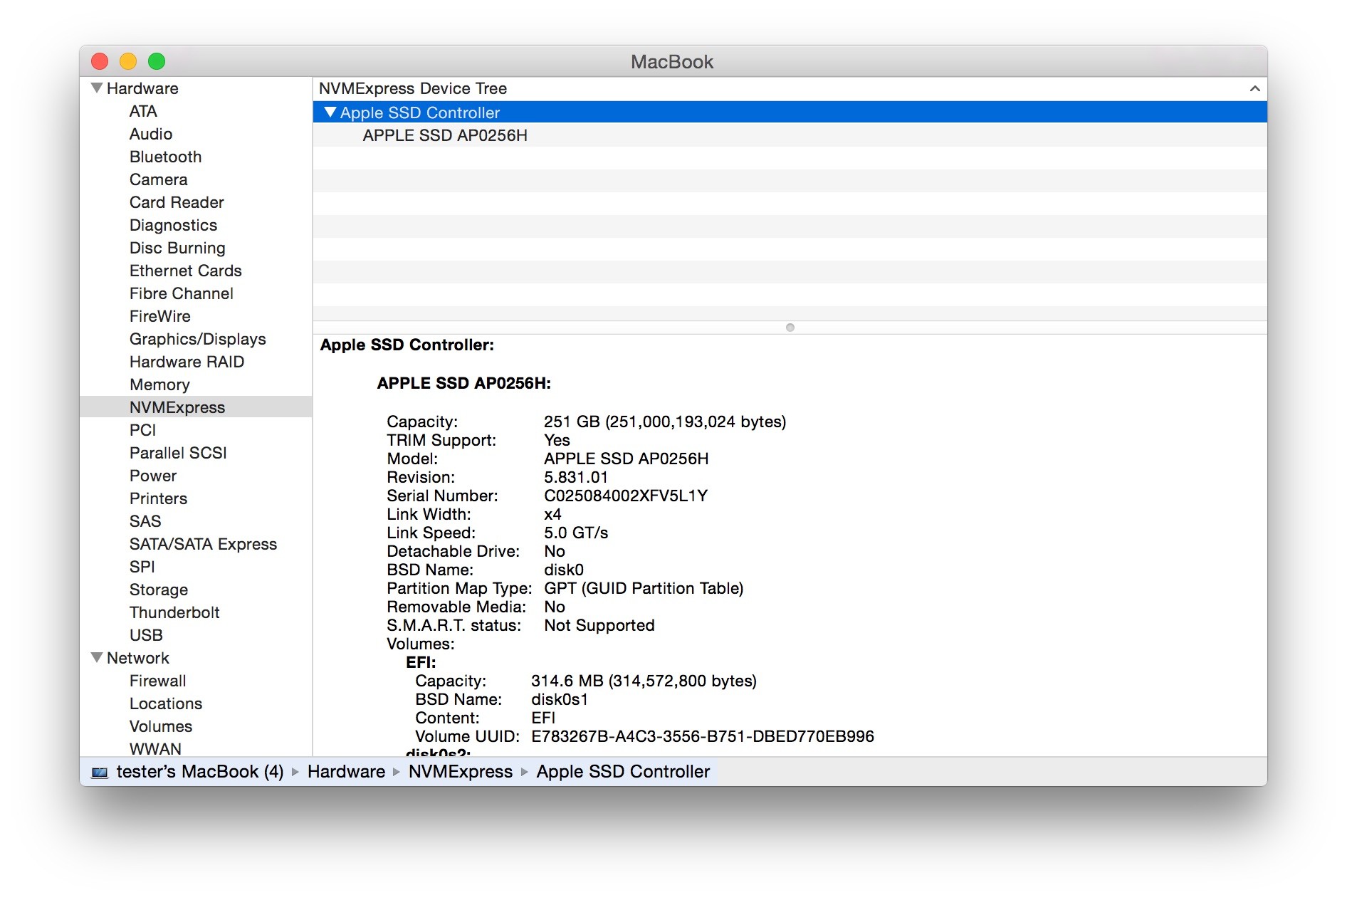This screenshot has width=1347, height=900.
Task: Select Audio in the sidebar
Action: (151, 134)
